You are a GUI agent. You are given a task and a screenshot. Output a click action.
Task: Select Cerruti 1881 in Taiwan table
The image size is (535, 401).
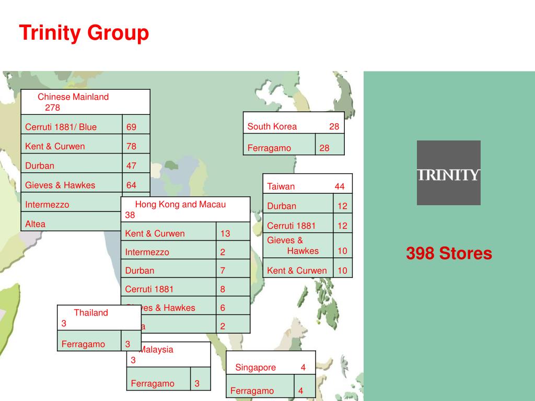(298, 223)
